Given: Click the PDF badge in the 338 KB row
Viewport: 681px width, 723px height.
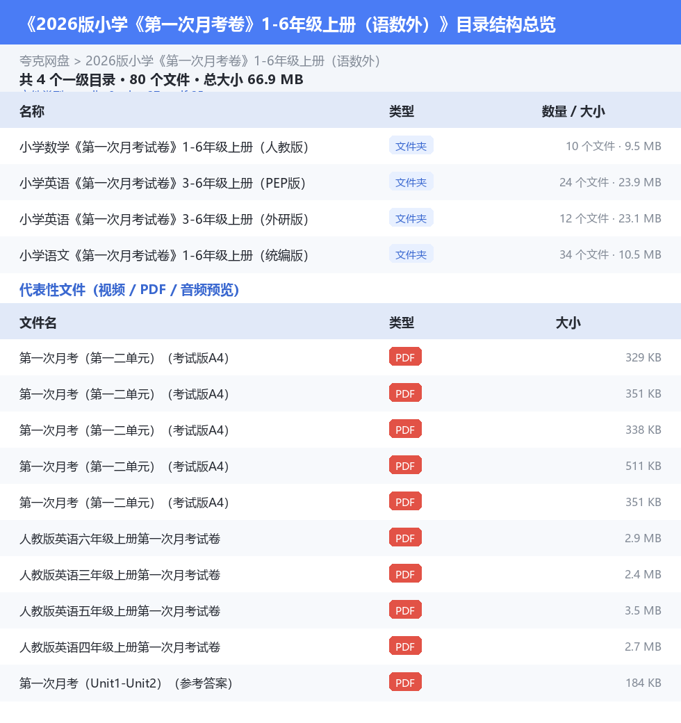Looking at the screenshot, I should tap(405, 430).
